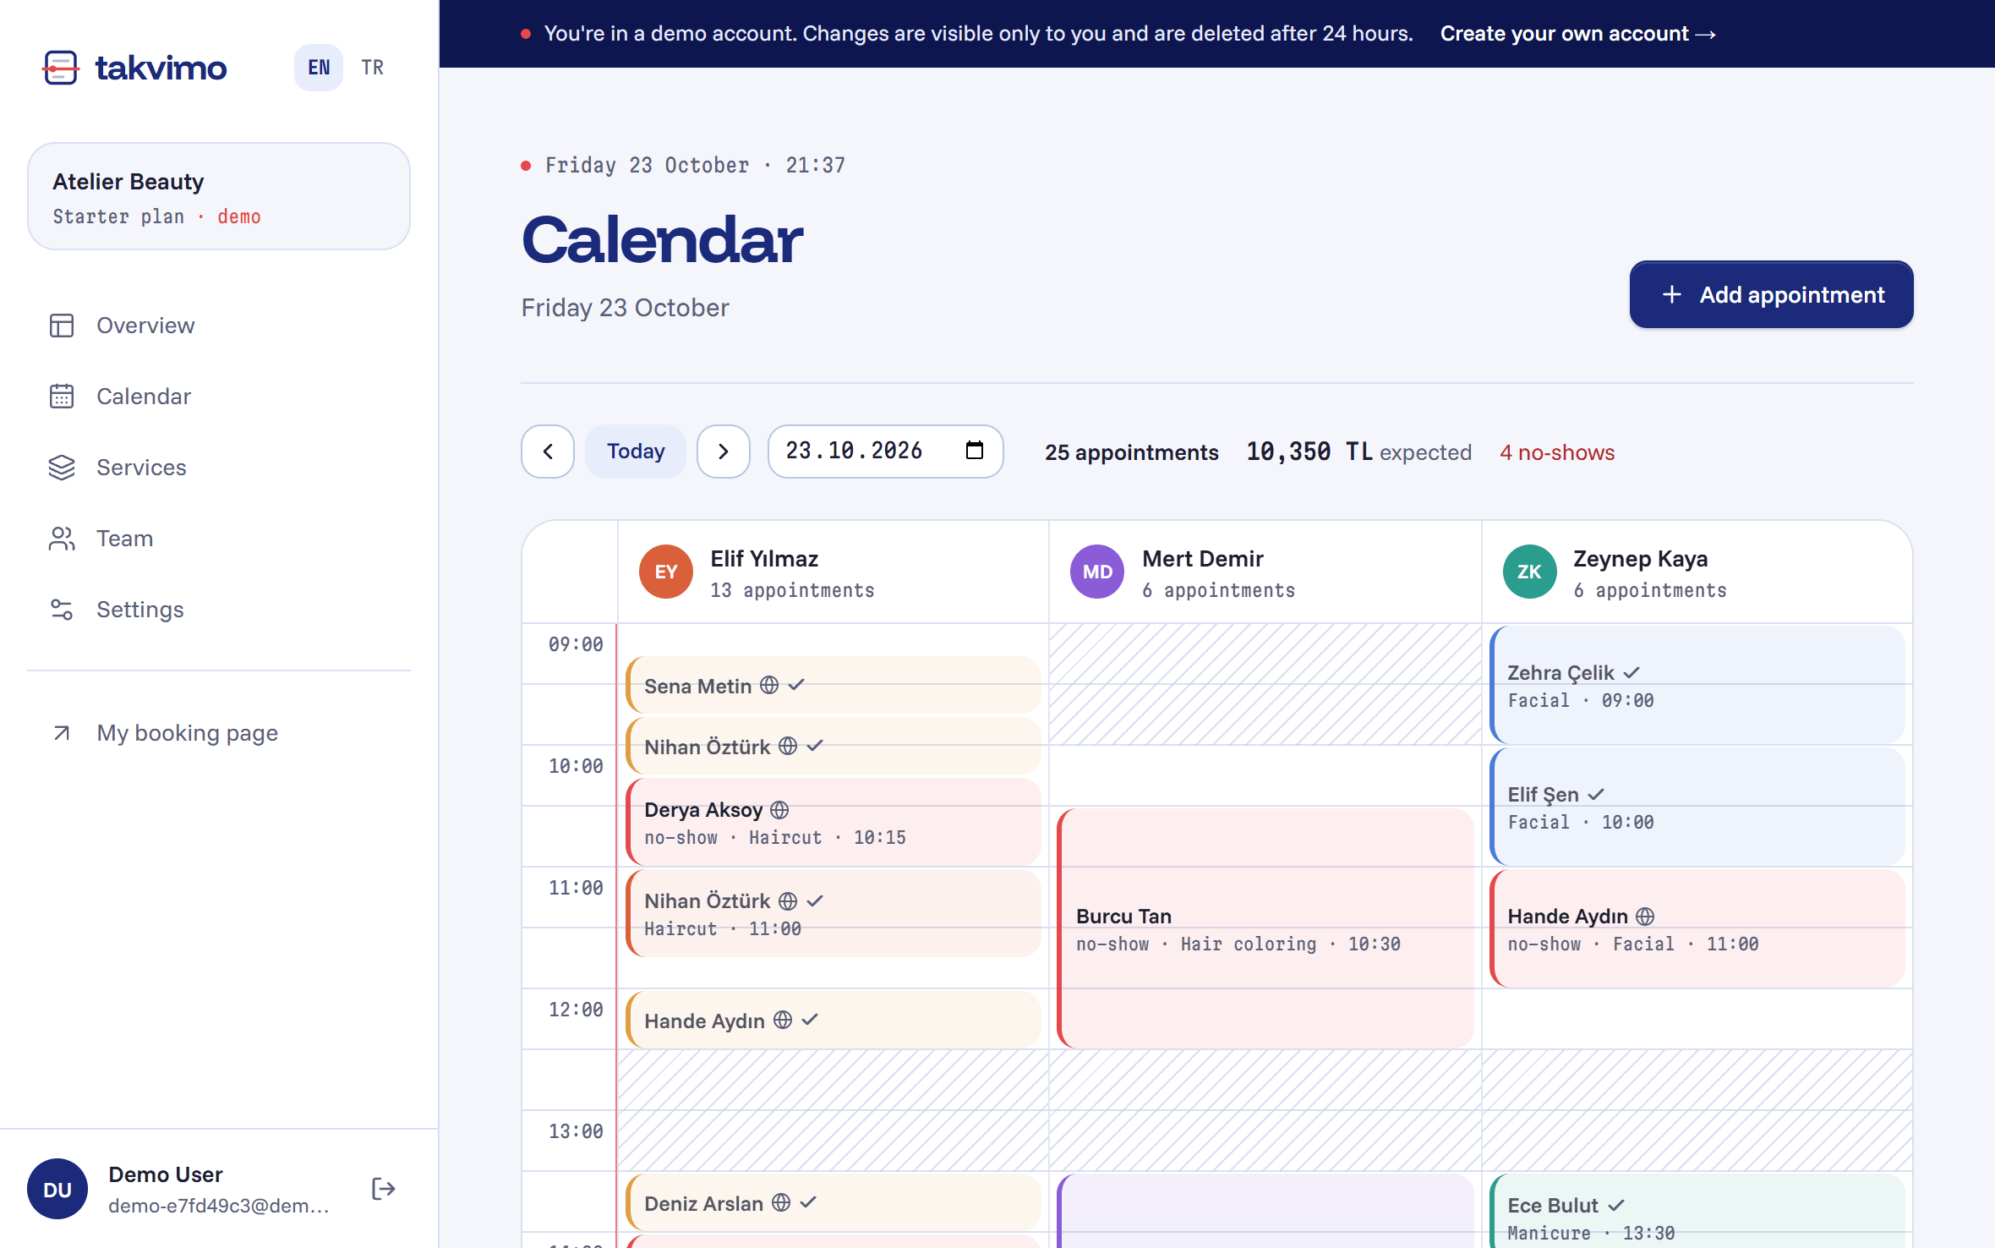Click Create your own account link
Image resolution: width=1995 pixels, height=1248 pixels.
1577,34
